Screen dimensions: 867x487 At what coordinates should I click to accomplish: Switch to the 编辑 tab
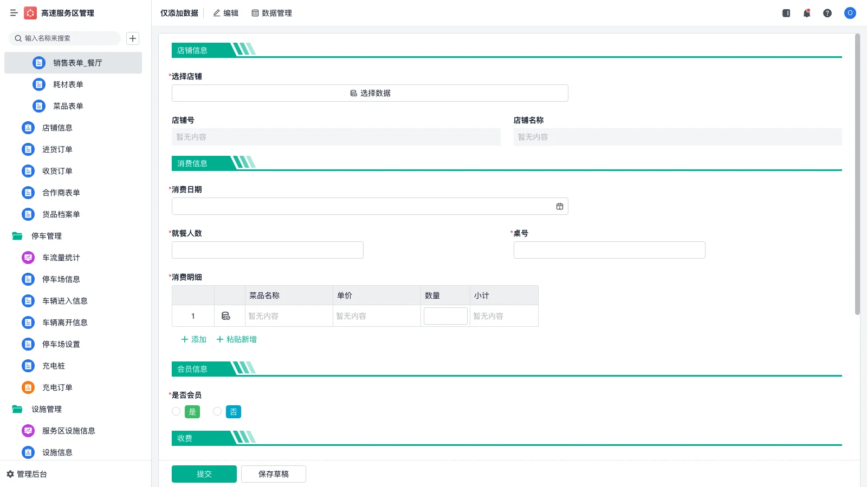pyautogui.click(x=225, y=13)
